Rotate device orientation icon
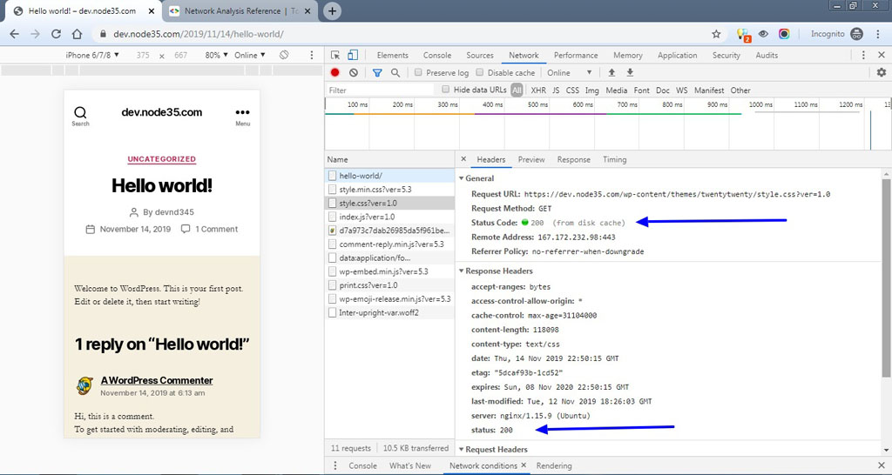The height and width of the screenshot is (475, 892). (284, 55)
